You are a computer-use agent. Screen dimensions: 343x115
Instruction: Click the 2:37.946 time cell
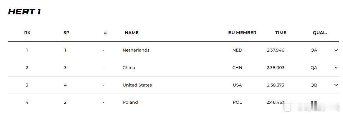click(x=275, y=50)
